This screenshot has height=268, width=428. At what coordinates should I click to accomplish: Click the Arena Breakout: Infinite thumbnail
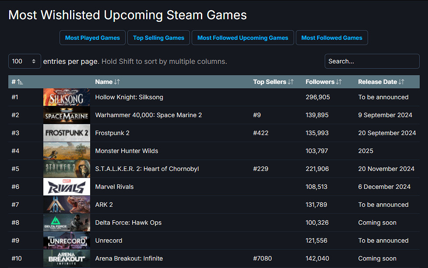tap(66, 258)
